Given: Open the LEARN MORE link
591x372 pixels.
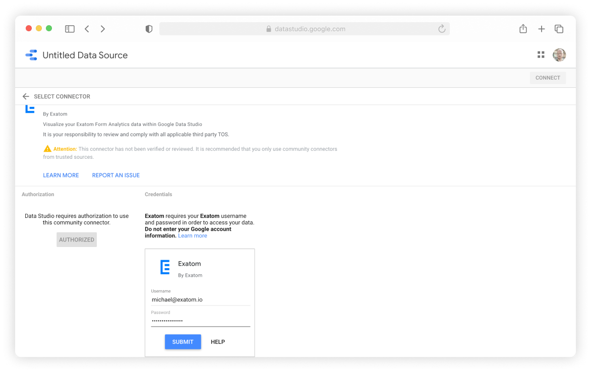Looking at the screenshot, I should pyautogui.click(x=61, y=175).
